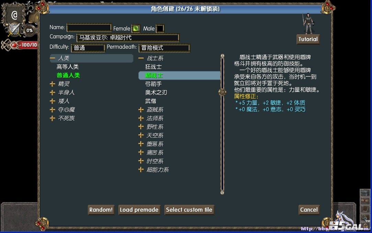
Task: Select the 高等人类 race
Action: pos(68,67)
